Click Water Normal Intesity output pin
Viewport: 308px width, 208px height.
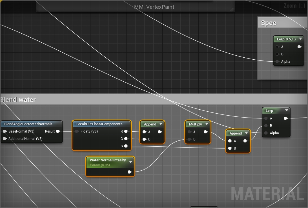(x=129, y=172)
